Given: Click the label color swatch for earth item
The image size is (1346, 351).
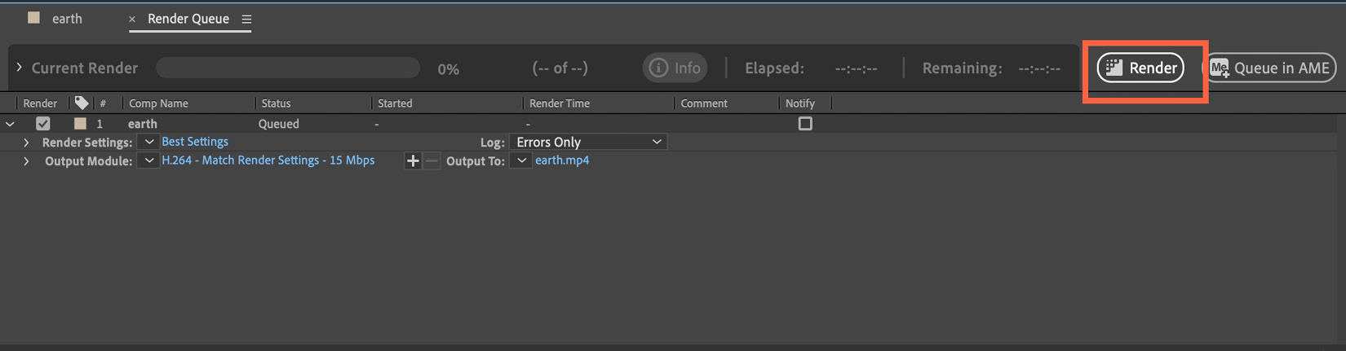Looking at the screenshot, I should pos(80,124).
